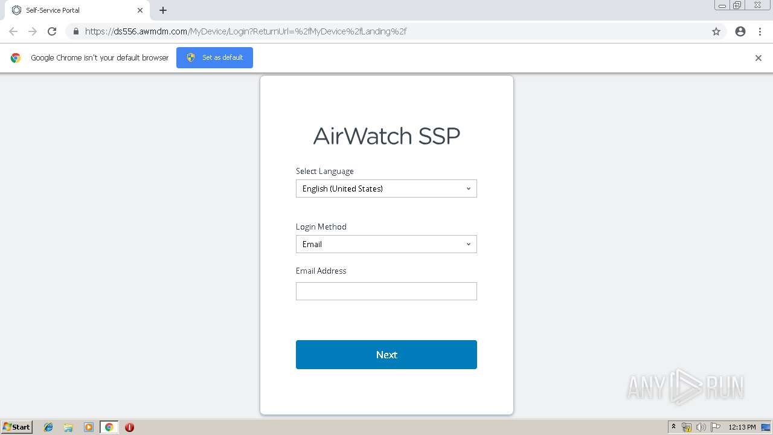Close the Self-Service Portal tab
Image resolution: width=773 pixels, height=435 pixels.
pos(140,10)
